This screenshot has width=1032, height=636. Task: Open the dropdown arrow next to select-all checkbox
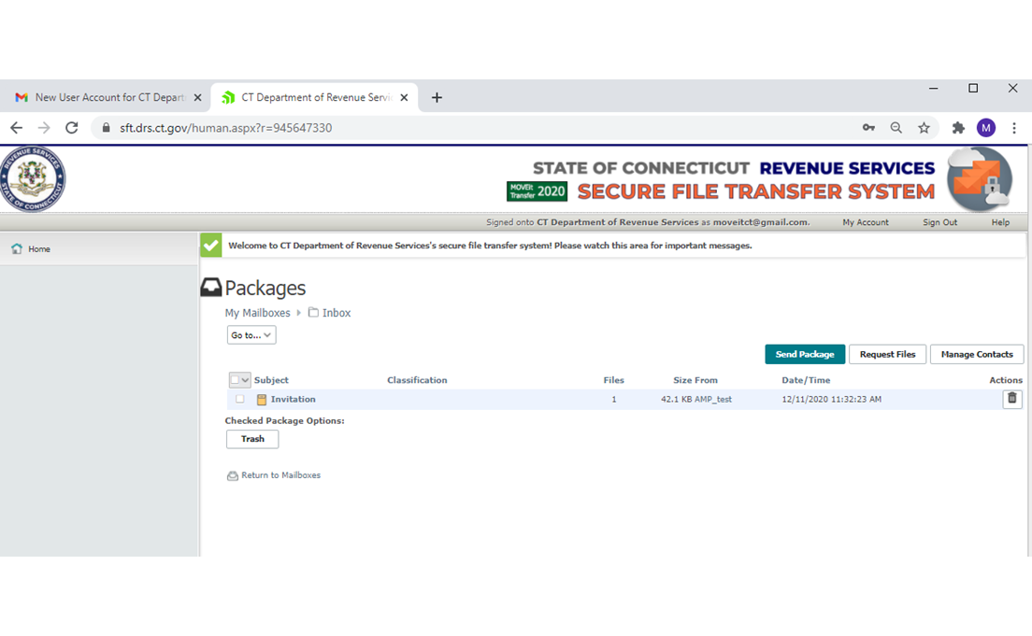click(246, 380)
